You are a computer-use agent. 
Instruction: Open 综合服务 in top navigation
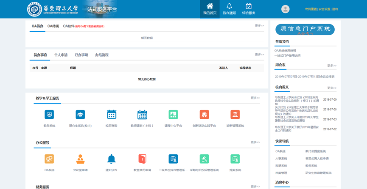249,9
